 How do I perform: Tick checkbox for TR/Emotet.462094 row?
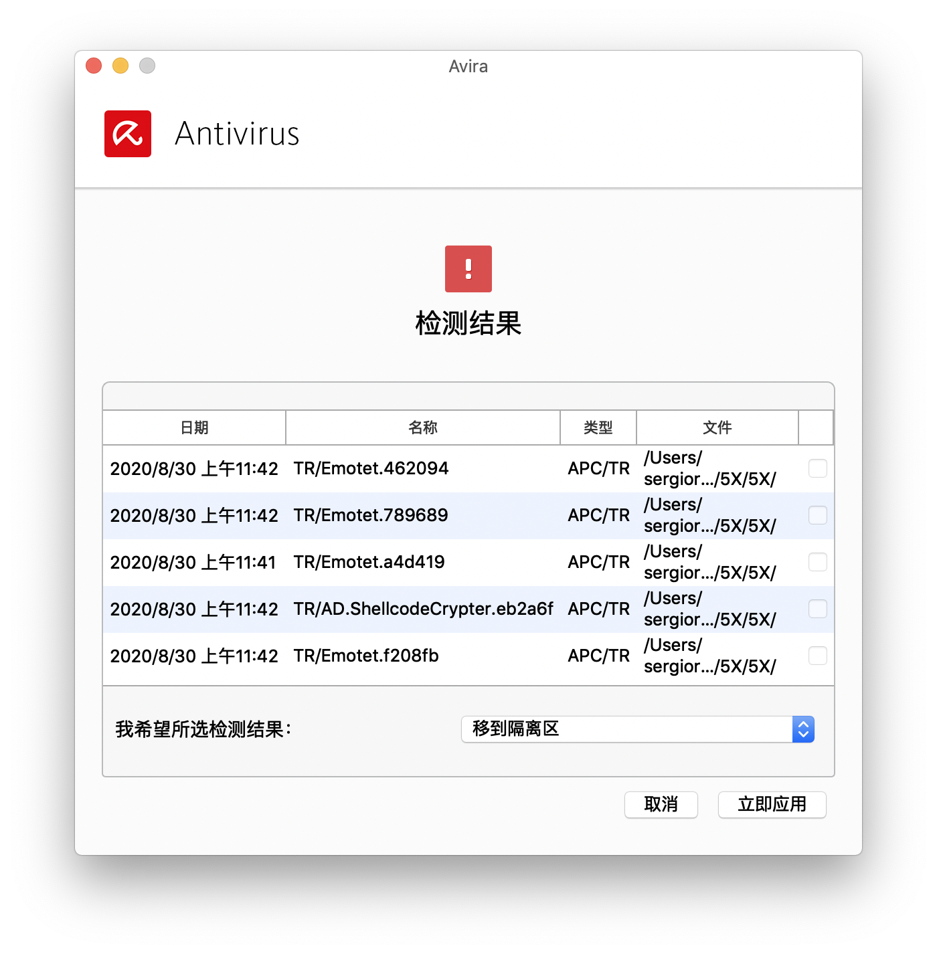tap(818, 468)
